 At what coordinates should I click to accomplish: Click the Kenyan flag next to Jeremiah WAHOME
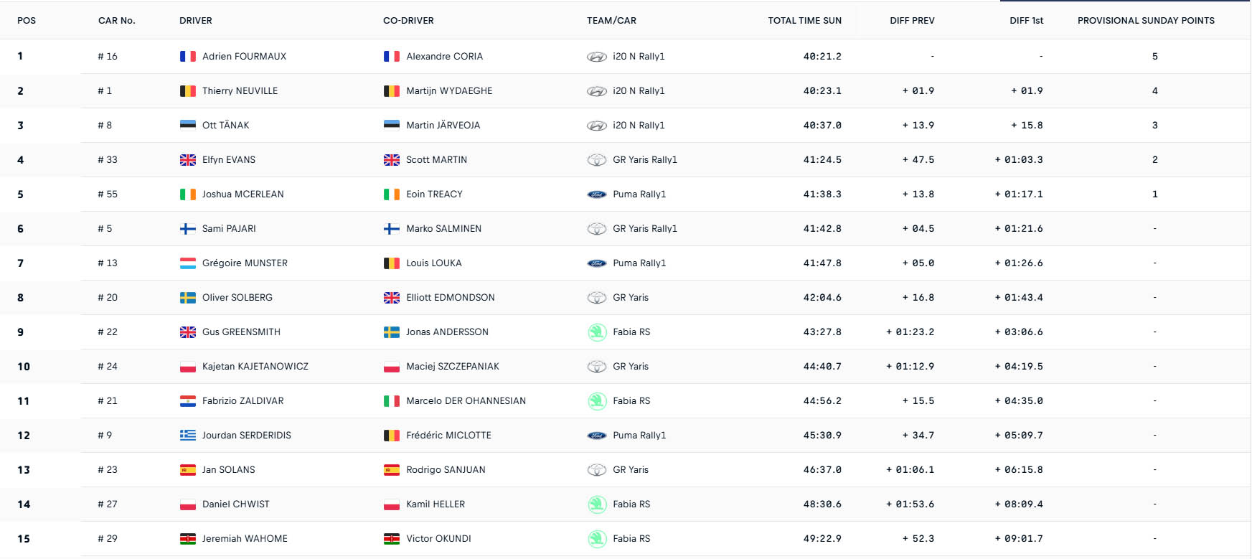[188, 539]
